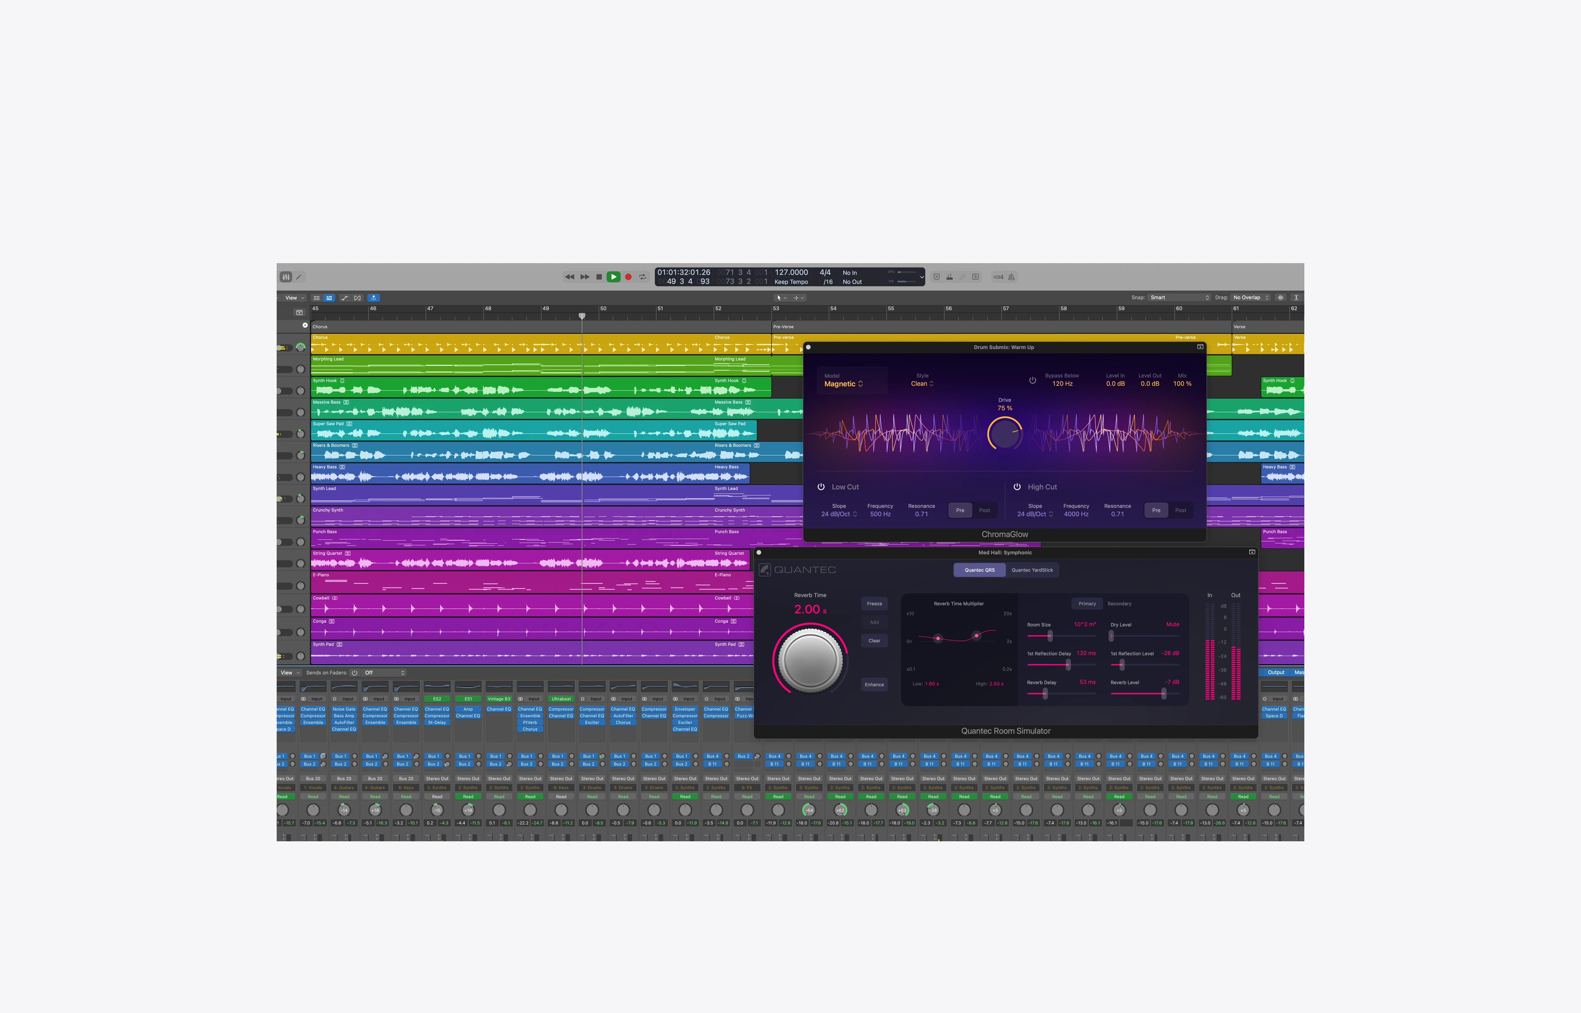
Task: Click the ES2 instrument slot in mixer
Action: [437, 699]
